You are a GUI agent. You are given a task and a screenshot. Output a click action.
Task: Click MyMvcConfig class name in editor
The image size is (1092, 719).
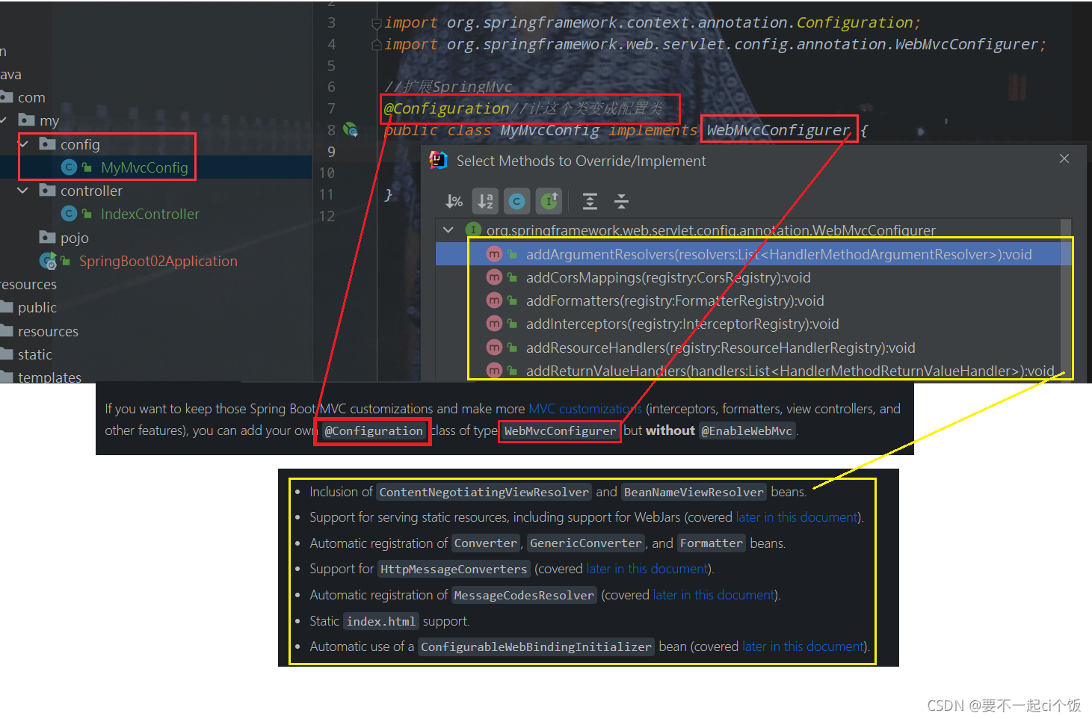(x=549, y=130)
